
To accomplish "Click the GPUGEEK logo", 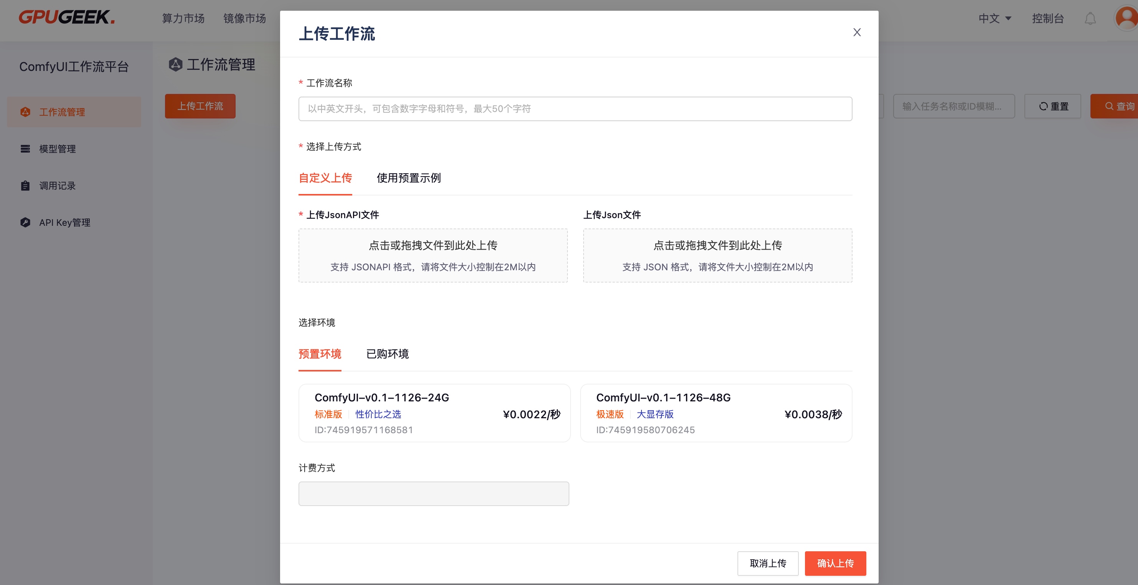I will (x=67, y=18).
